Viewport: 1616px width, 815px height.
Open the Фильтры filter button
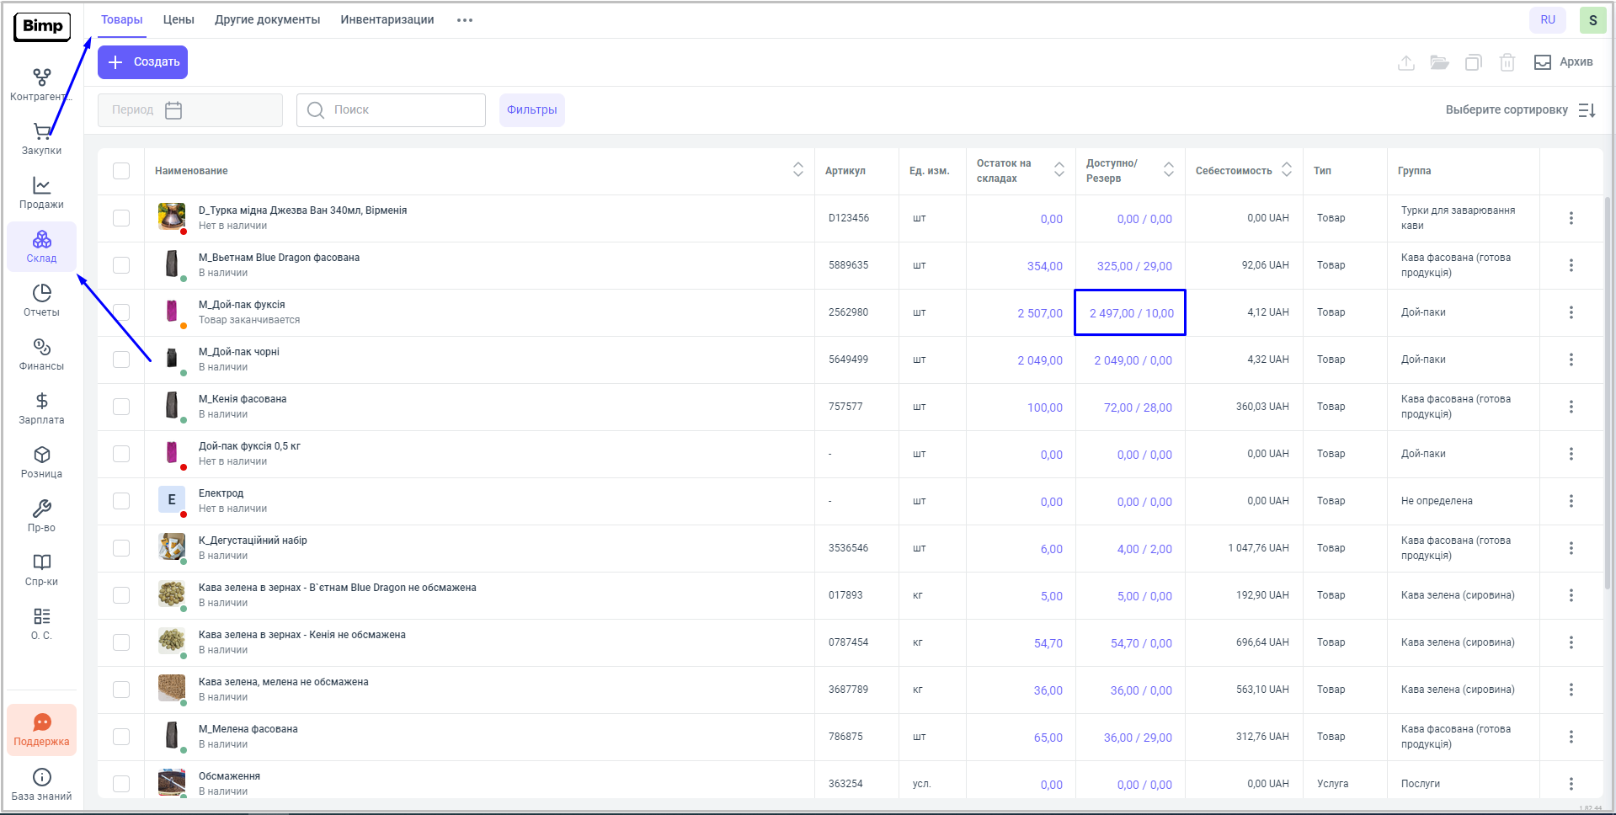pos(531,110)
